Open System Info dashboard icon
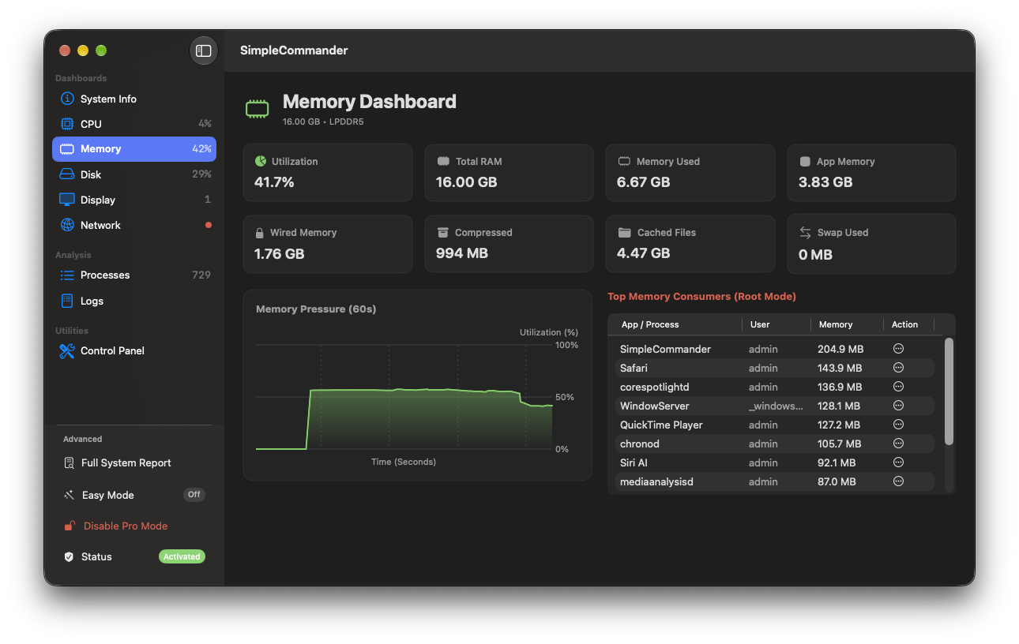 [67, 99]
